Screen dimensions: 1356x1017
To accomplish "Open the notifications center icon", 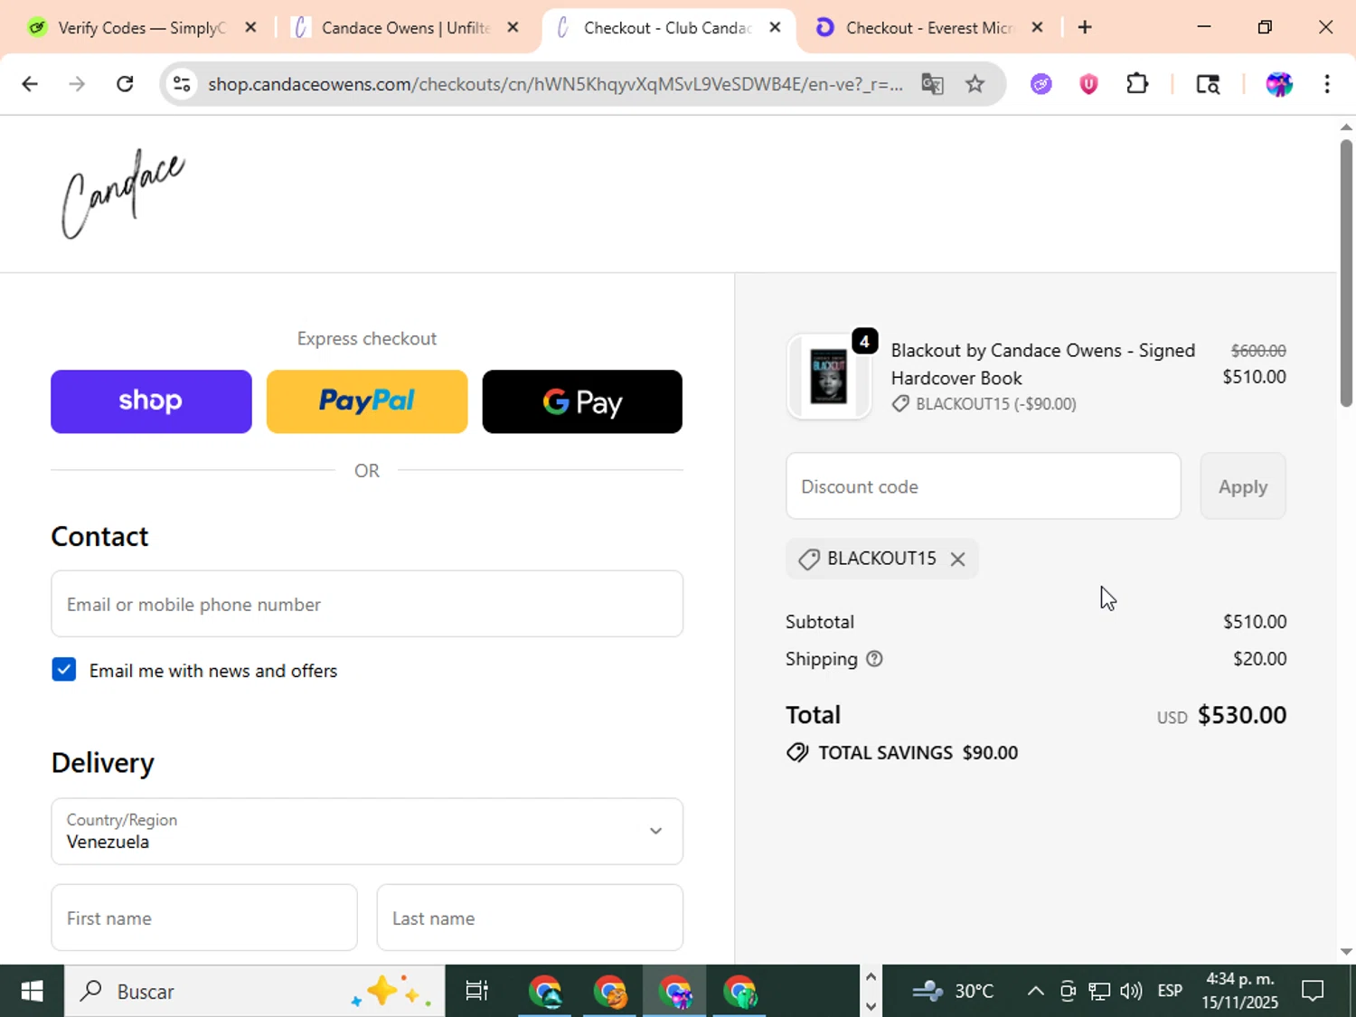I will pos(1313,992).
